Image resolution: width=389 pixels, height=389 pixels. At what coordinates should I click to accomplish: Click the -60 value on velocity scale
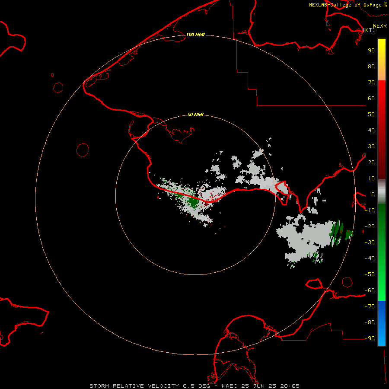point(370,290)
